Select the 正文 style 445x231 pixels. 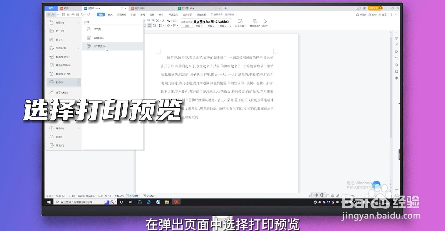tap(187, 23)
